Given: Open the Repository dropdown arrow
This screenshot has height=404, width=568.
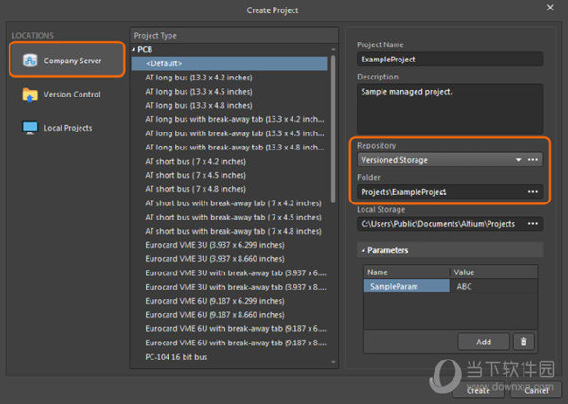Looking at the screenshot, I should (x=519, y=160).
